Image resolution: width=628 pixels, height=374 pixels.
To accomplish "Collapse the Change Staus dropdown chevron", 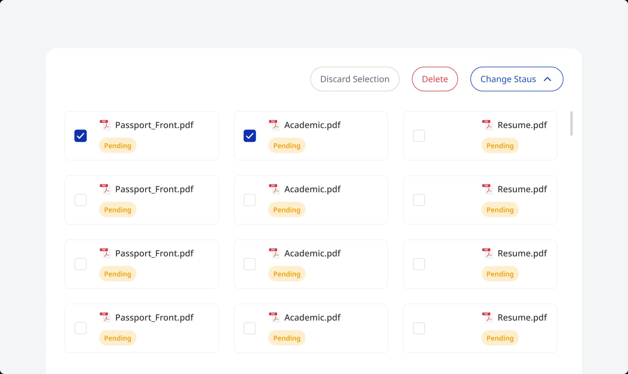I will click(x=548, y=79).
